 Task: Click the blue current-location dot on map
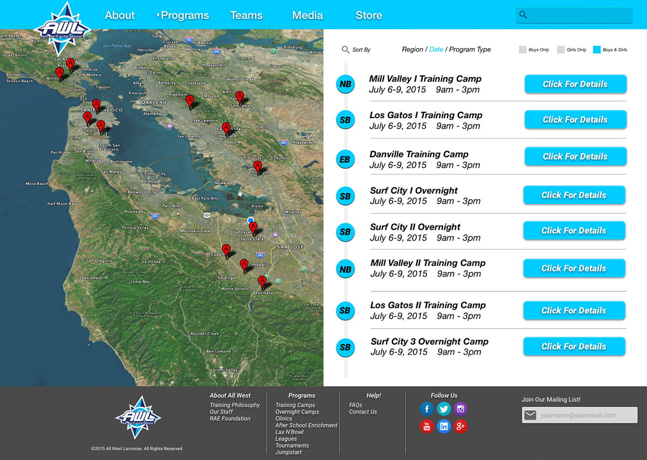pyautogui.click(x=250, y=221)
